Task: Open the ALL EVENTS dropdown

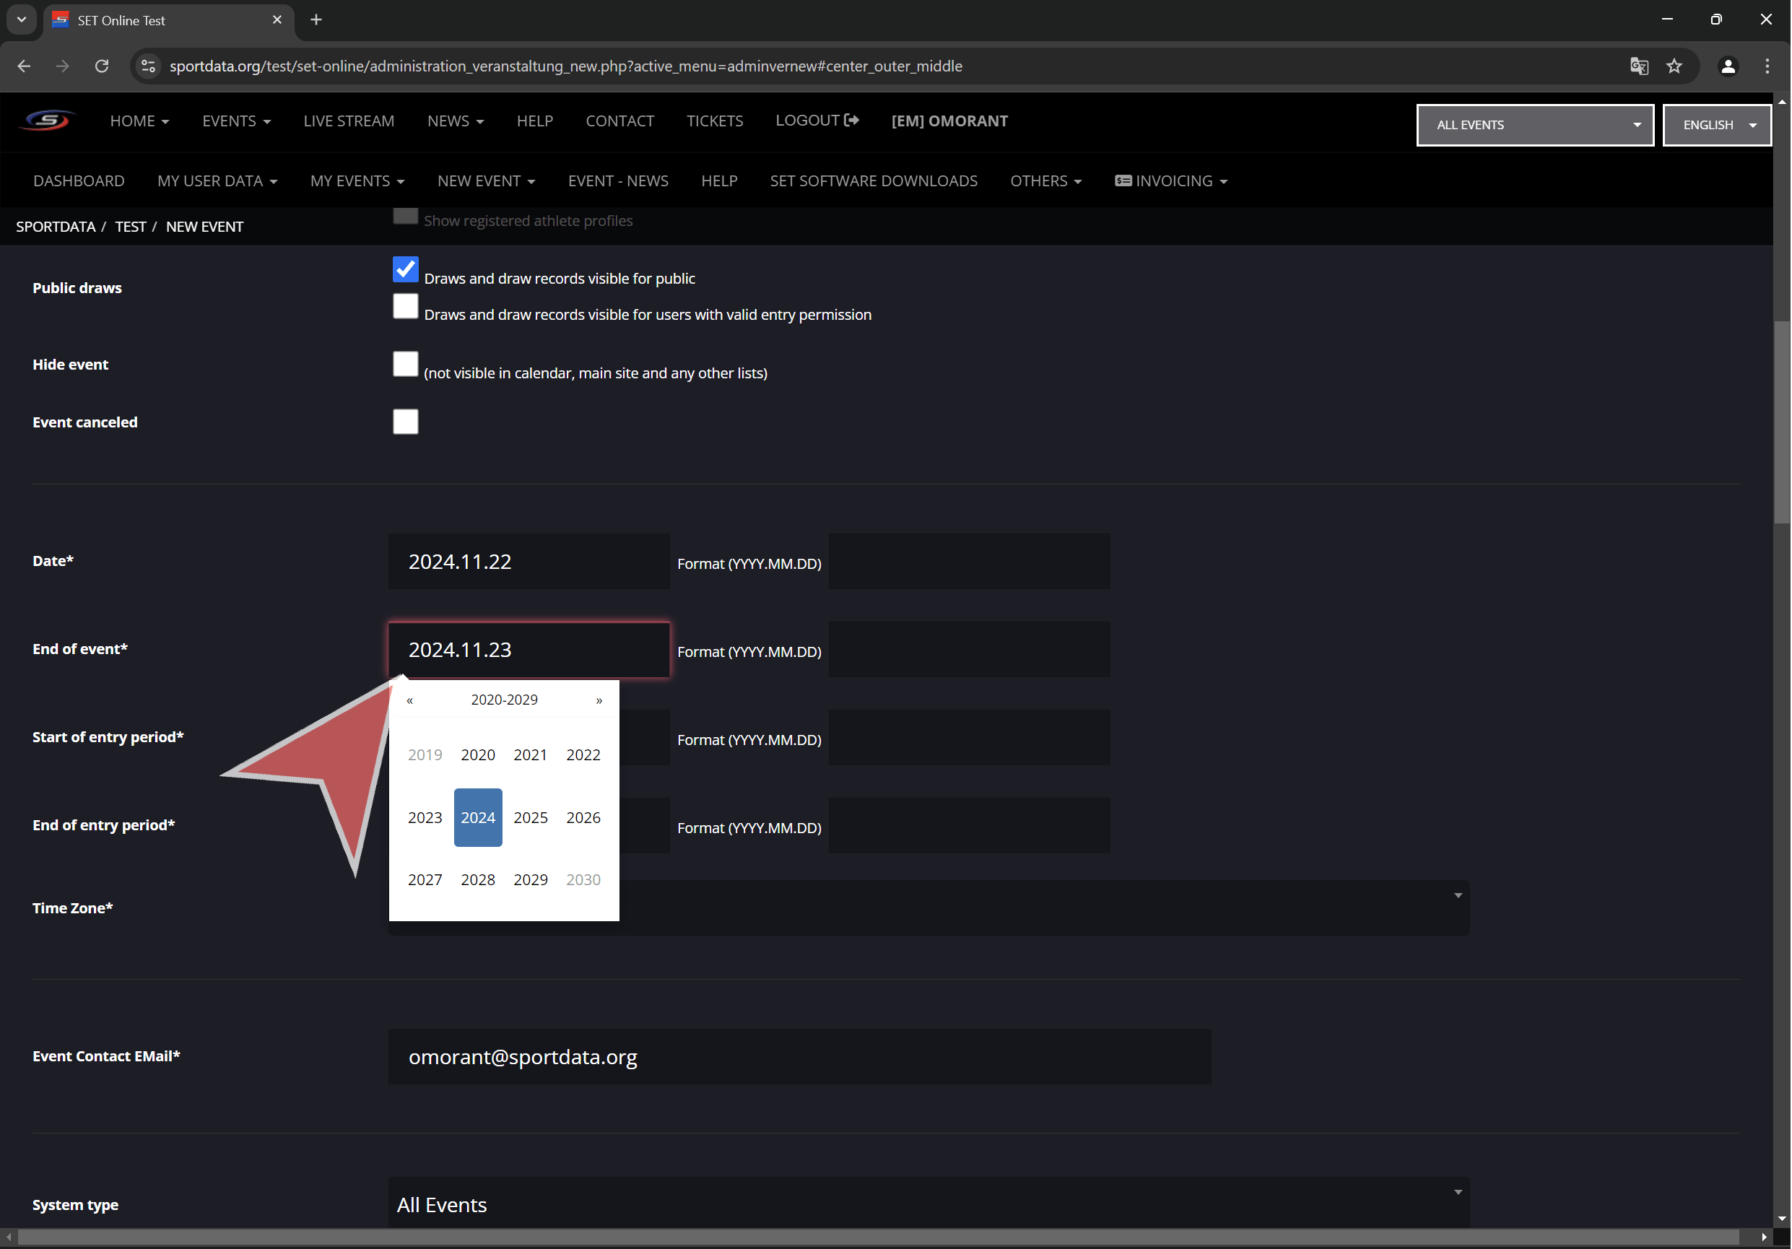Action: (x=1534, y=125)
